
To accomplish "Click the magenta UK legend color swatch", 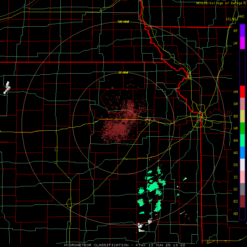I will click(x=242, y=43).
